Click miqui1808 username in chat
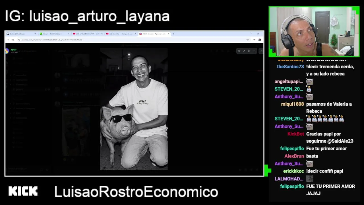The height and width of the screenshot is (205, 364). 292,104
